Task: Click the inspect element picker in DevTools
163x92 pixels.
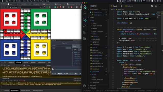Action: (2, 62)
